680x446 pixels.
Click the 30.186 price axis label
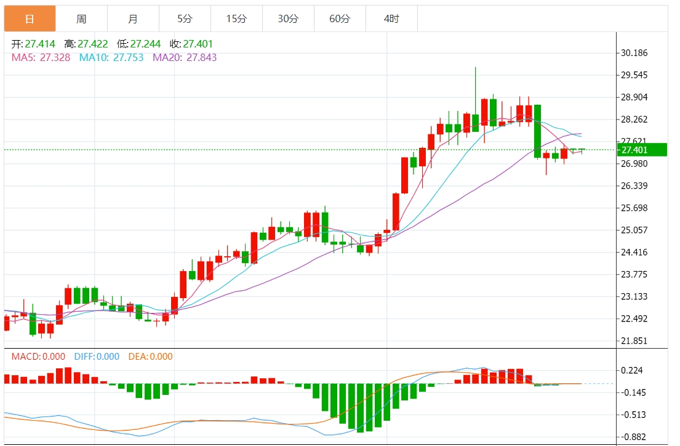634,53
